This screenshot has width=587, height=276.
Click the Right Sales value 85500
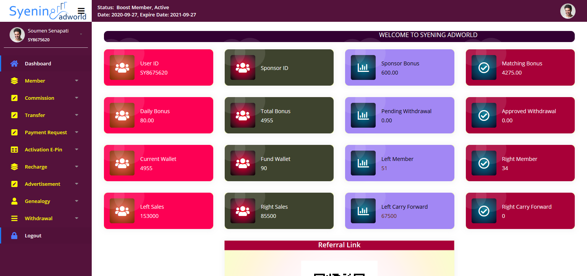tap(268, 216)
